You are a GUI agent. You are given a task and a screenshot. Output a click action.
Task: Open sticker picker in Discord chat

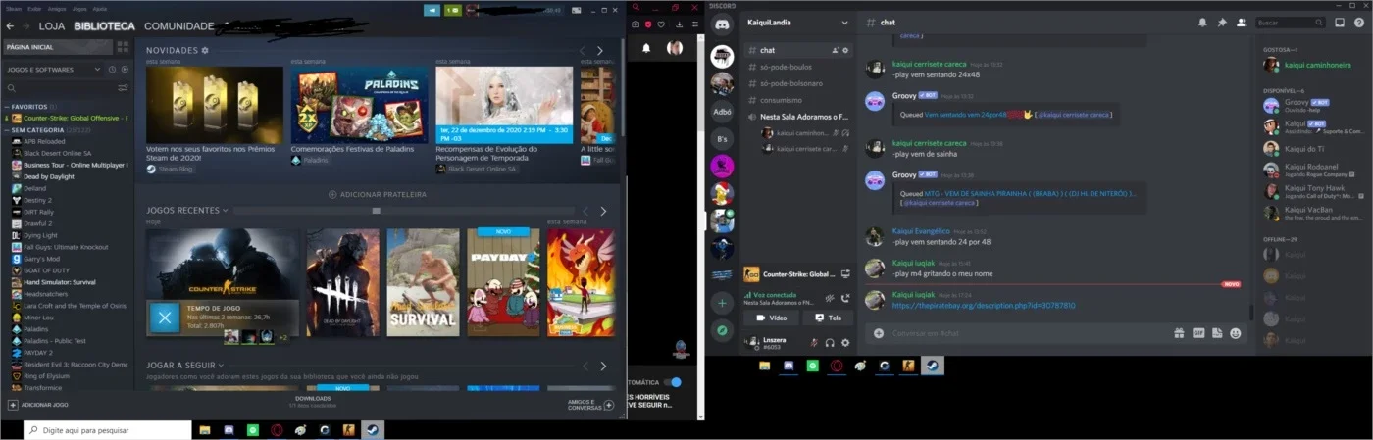click(x=1216, y=333)
